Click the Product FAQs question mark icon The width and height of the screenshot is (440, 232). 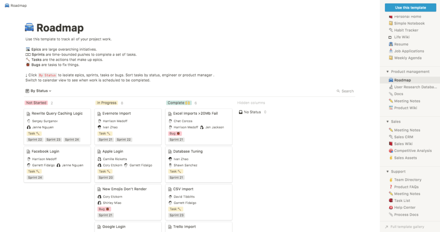pyautogui.click(x=391, y=187)
